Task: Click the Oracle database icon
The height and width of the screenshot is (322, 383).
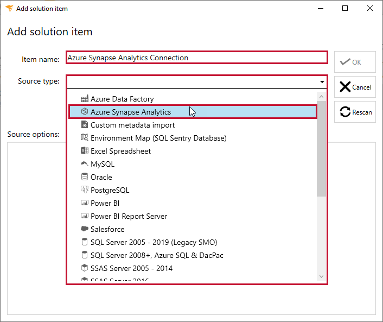Action: click(x=85, y=177)
